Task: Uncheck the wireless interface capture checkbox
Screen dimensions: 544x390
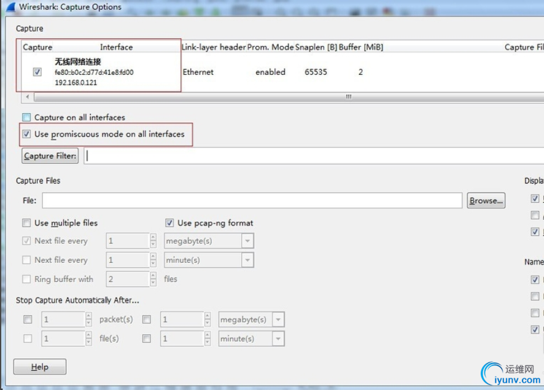Action: pyautogui.click(x=37, y=72)
